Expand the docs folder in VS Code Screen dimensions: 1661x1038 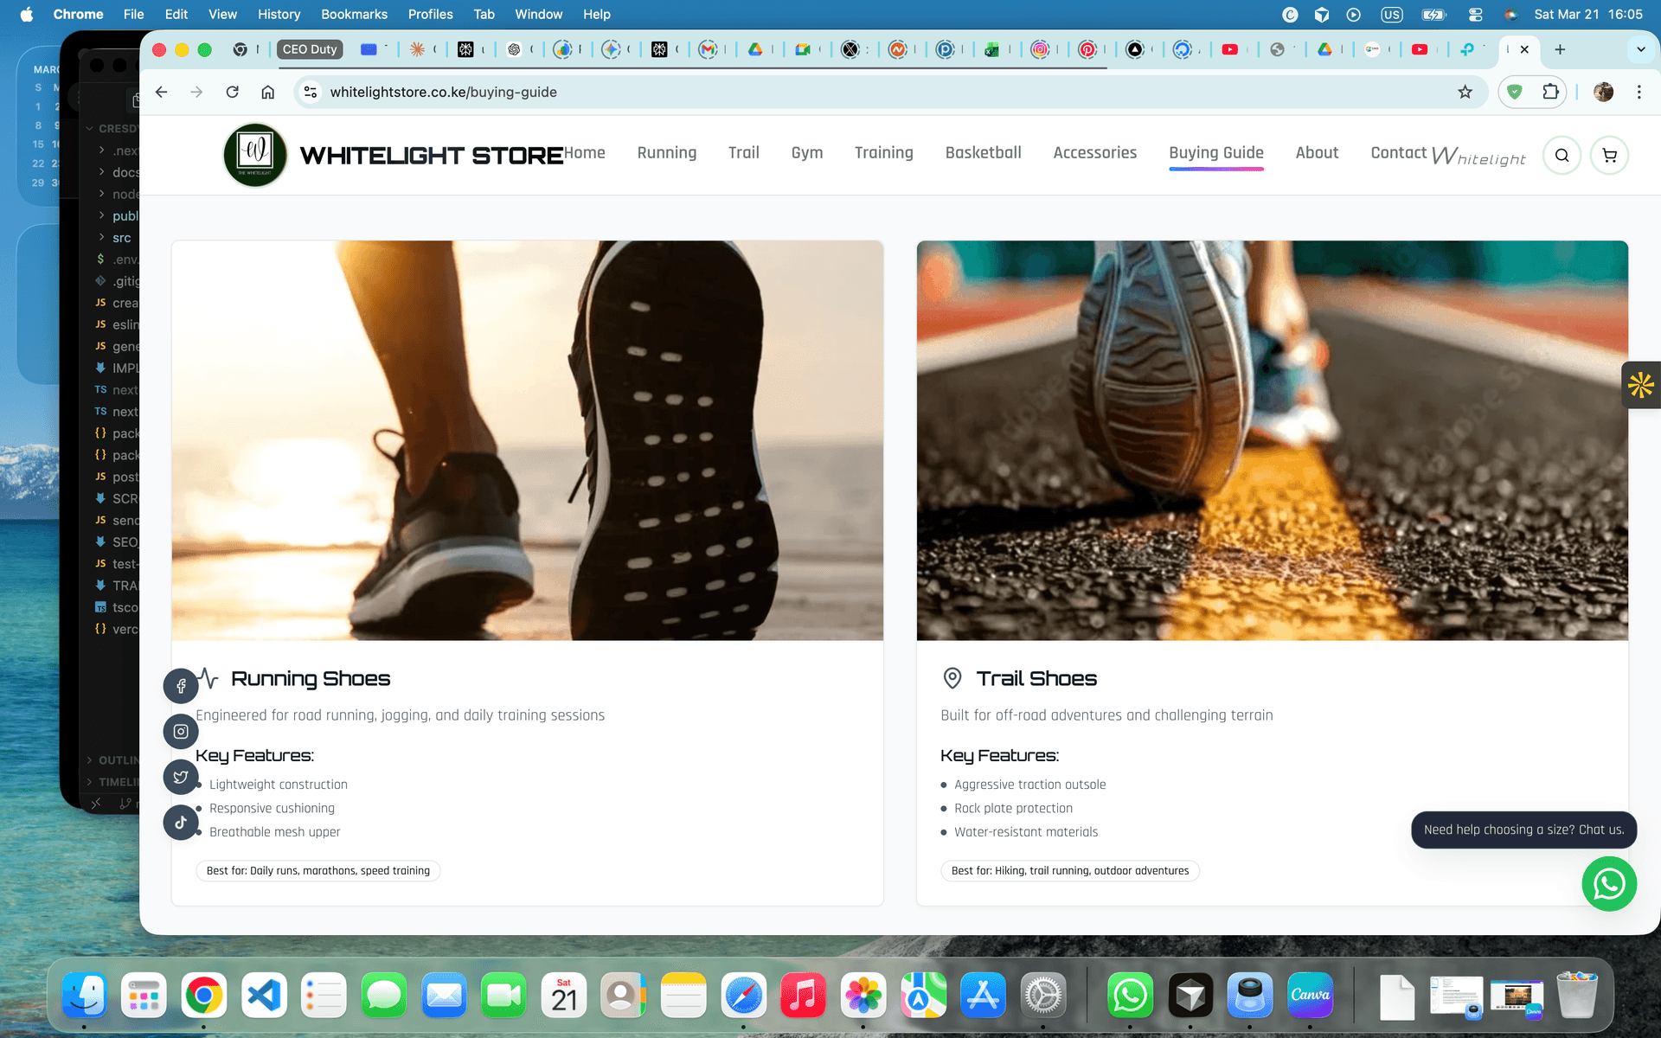(x=116, y=172)
